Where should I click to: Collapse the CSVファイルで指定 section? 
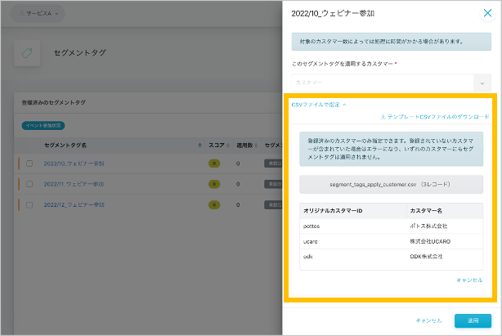coord(319,105)
